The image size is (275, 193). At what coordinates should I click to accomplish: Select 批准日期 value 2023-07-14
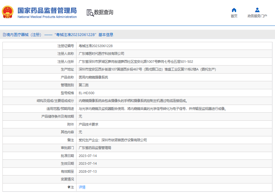(x=88, y=156)
